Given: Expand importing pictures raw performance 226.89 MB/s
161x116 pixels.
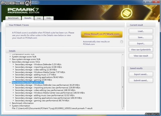Looking at the screenshot, I should pyautogui.click(x=13, y=88).
